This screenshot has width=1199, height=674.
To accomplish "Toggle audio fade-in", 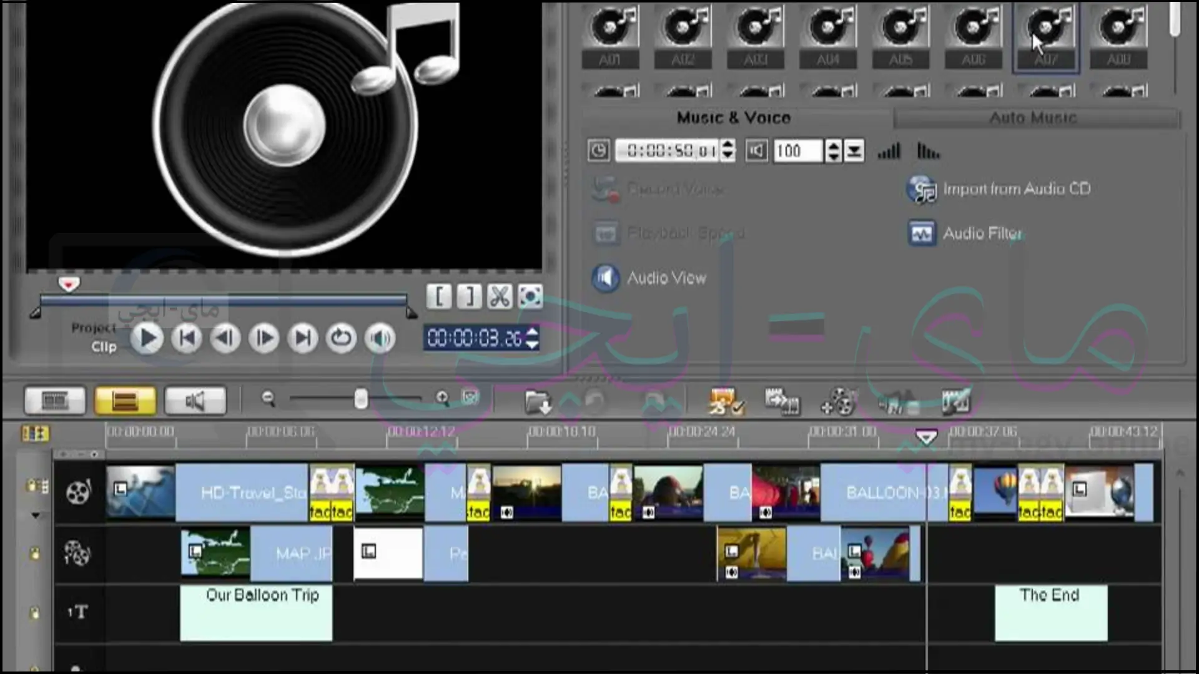I will 889,151.
